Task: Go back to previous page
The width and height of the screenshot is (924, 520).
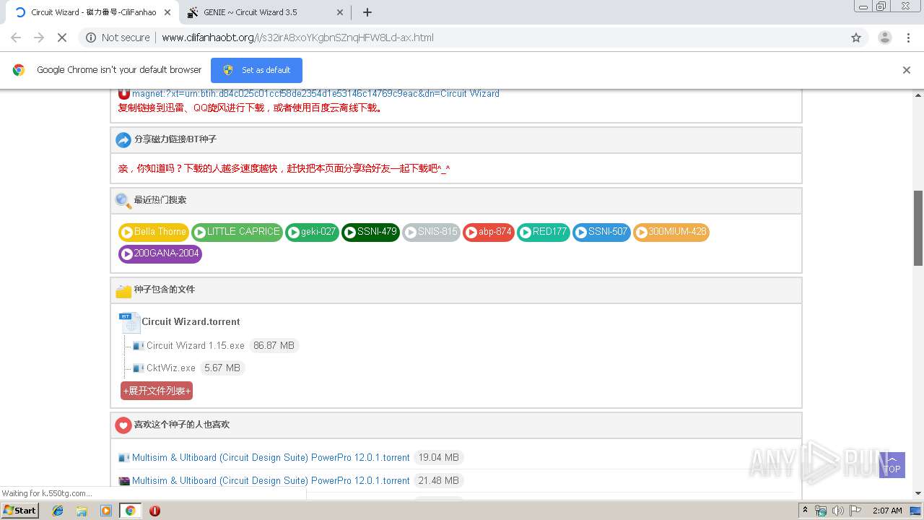Action: (16, 38)
